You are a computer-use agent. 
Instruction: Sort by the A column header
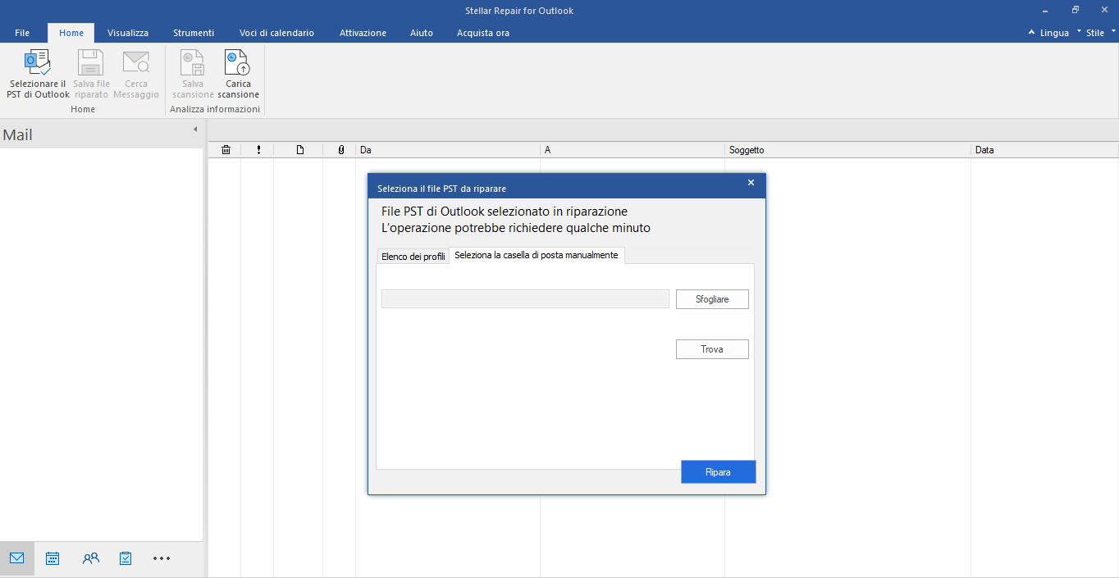click(633, 150)
